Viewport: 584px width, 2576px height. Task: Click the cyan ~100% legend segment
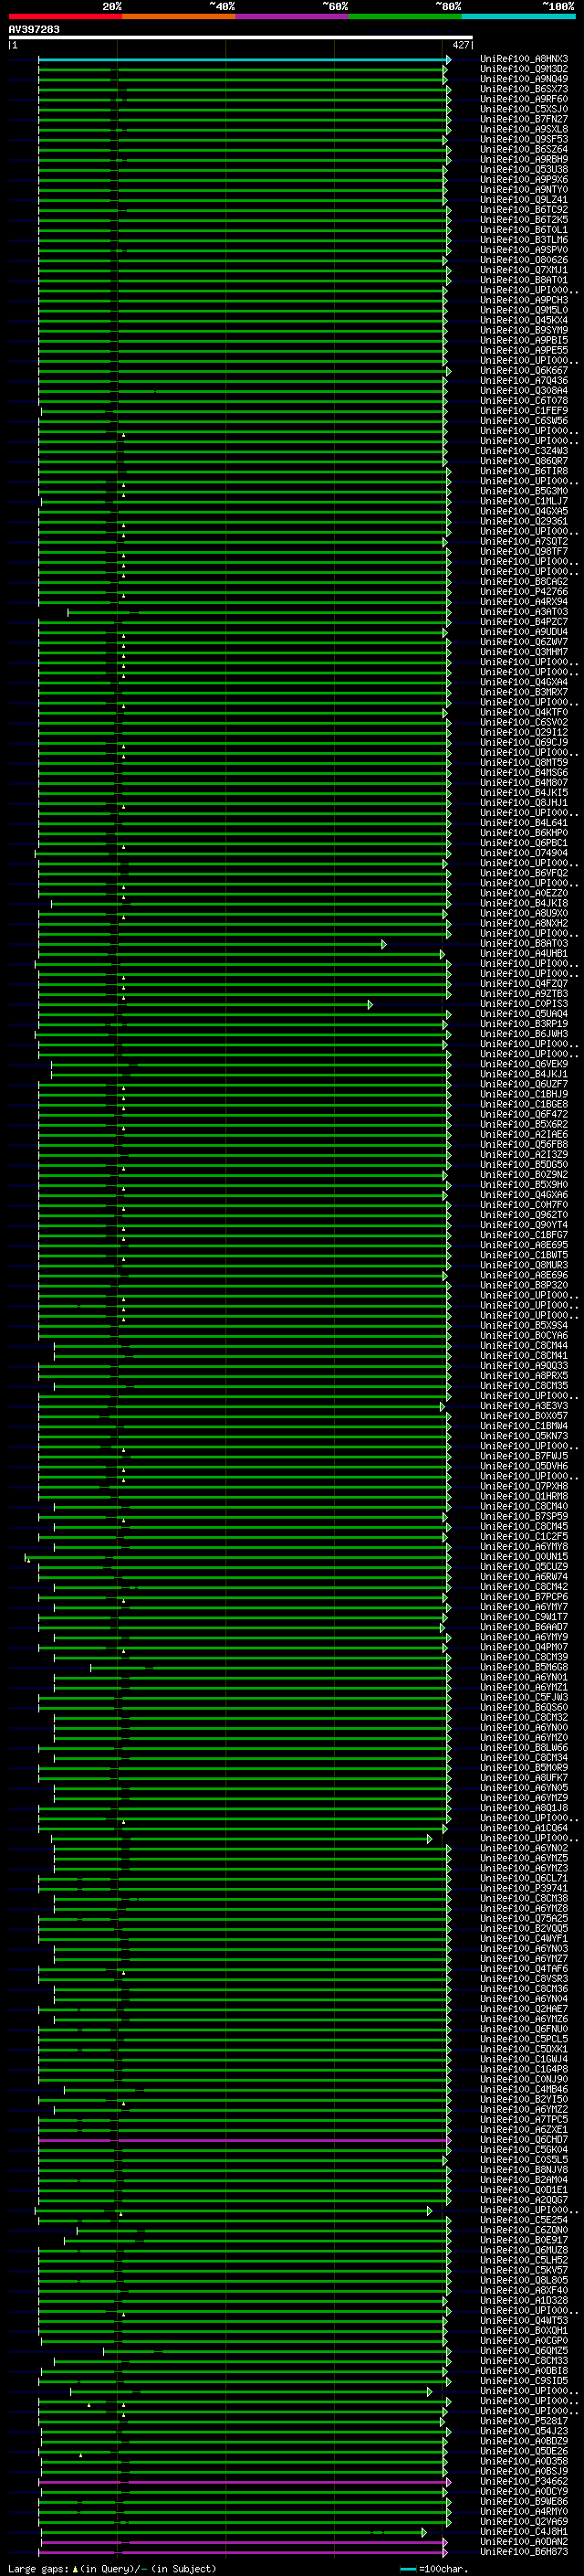tap(519, 16)
